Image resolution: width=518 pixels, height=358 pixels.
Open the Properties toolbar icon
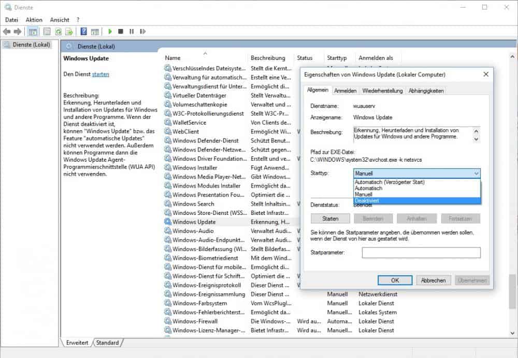point(47,32)
